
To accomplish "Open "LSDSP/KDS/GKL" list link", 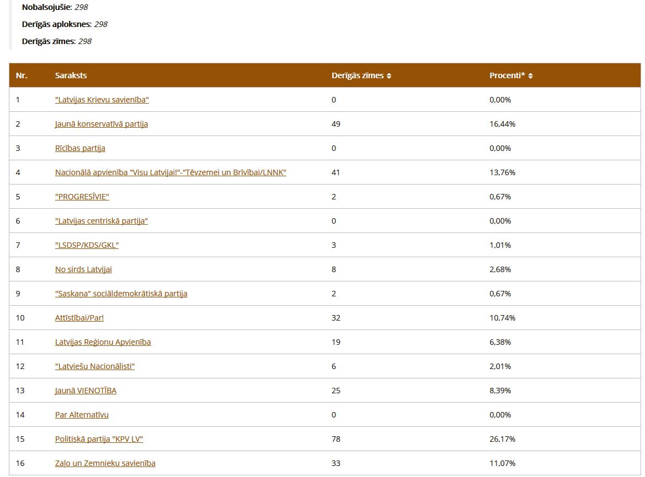I will pos(87,245).
